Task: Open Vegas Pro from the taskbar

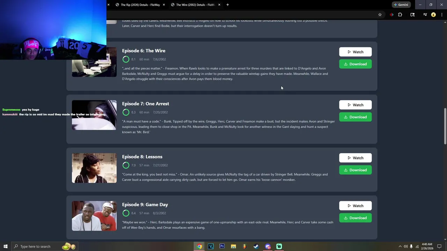Action: pyautogui.click(x=211, y=246)
